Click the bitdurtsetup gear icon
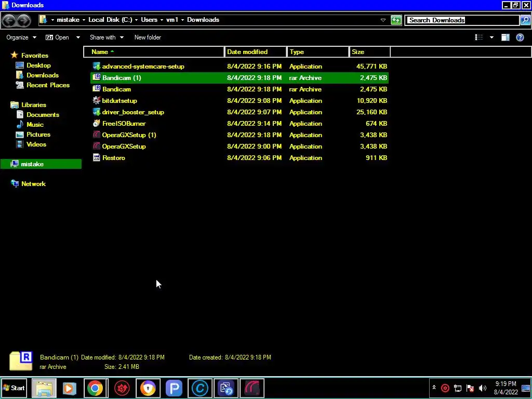The width and height of the screenshot is (532, 399). [97, 100]
